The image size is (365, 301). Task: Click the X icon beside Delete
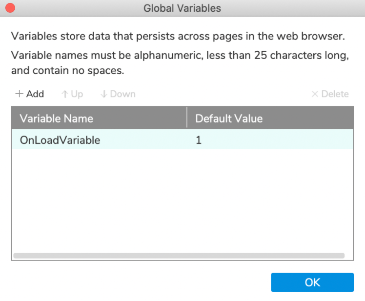coord(315,94)
